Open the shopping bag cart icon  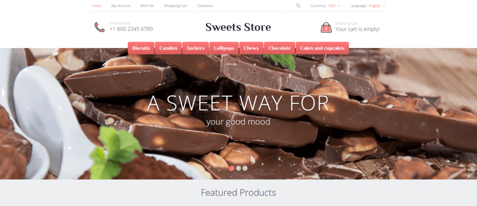click(326, 27)
